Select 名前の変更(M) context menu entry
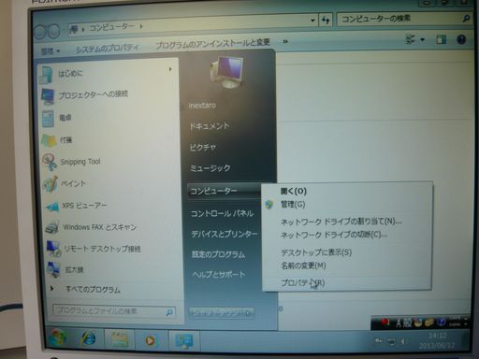 coord(303,266)
